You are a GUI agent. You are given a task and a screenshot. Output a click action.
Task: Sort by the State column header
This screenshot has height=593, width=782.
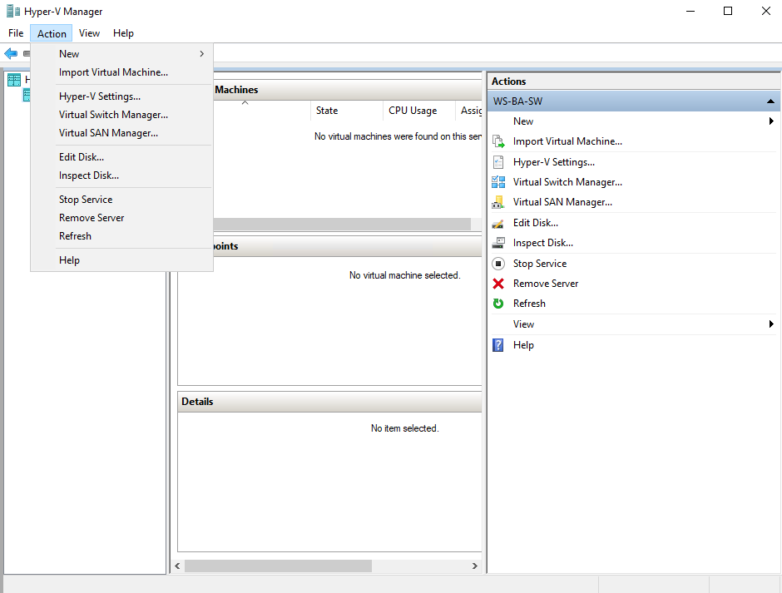(x=347, y=111)
